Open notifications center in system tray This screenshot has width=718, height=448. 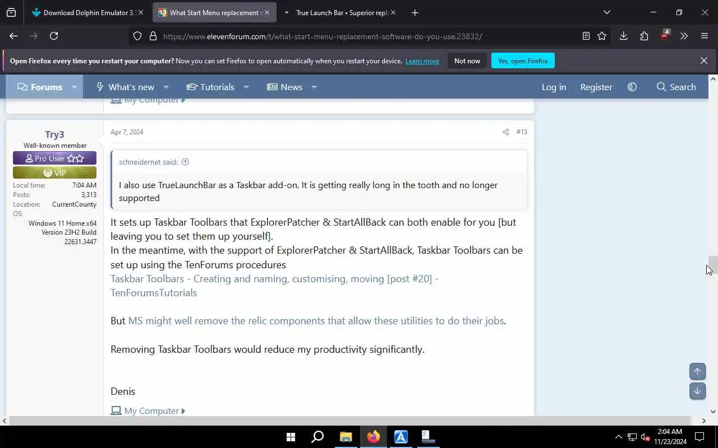point(699,437)
